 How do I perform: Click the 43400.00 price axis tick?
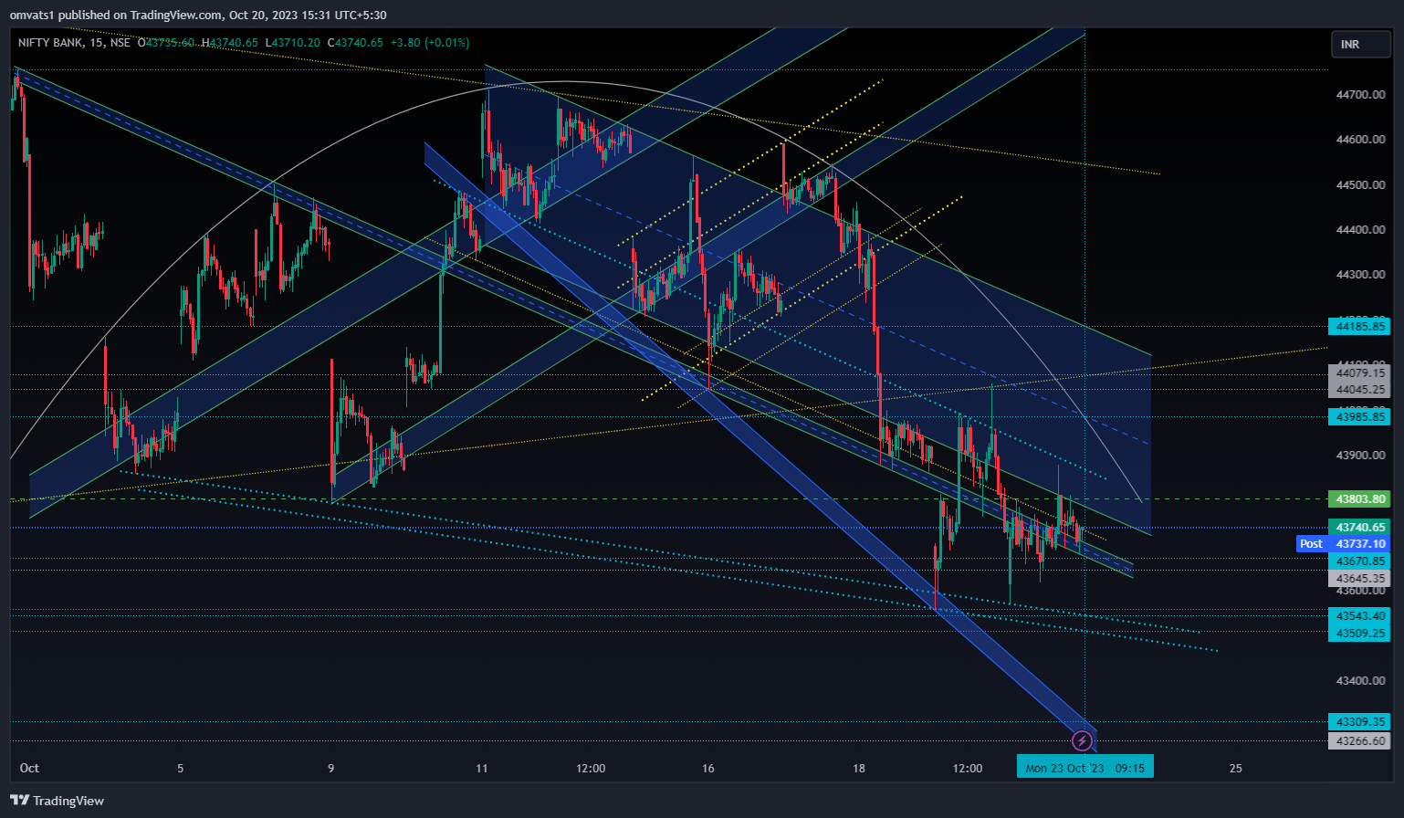1360,681
